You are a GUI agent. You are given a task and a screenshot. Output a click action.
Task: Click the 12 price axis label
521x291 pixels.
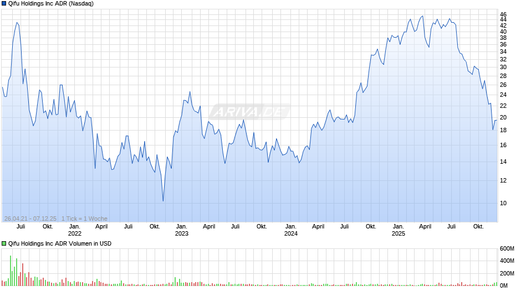click(503, 180)
